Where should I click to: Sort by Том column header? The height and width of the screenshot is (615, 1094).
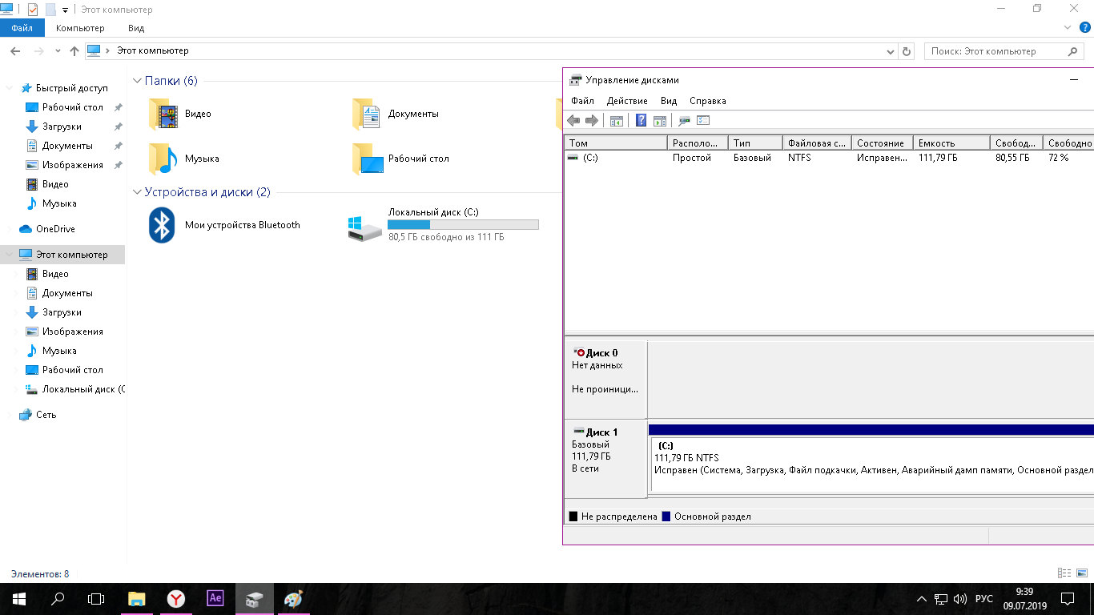pos(616,143)
